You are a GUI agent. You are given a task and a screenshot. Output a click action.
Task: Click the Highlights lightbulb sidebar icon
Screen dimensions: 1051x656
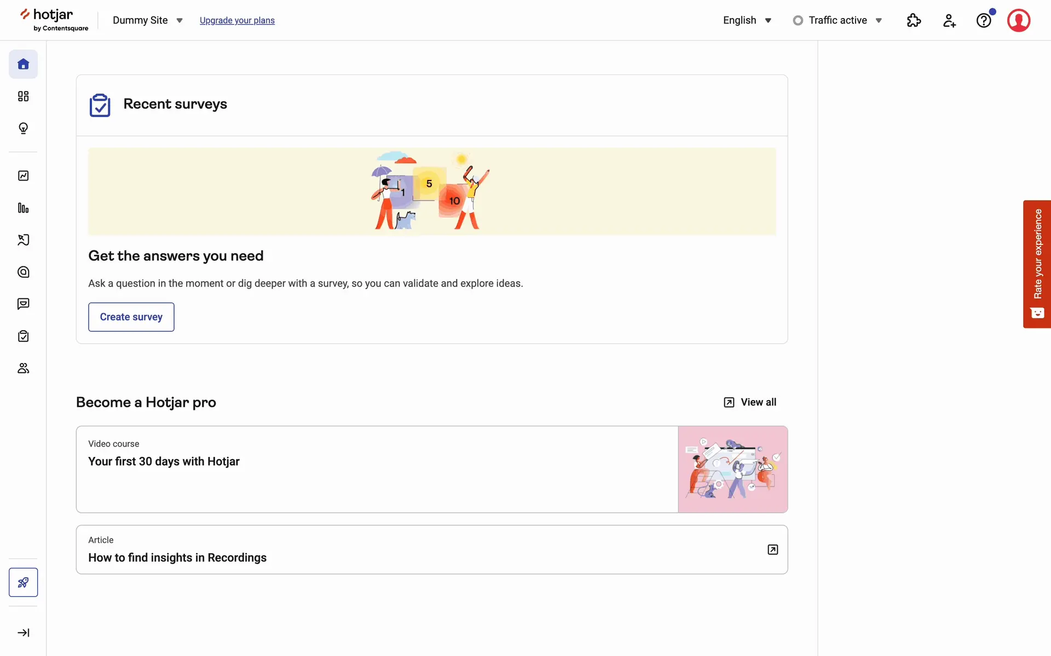[23, 128]
